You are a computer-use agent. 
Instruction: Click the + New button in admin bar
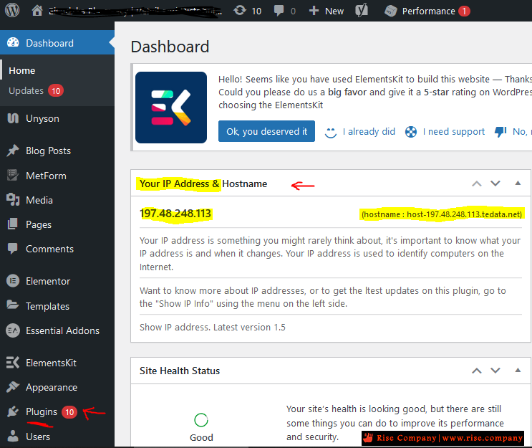327,11
